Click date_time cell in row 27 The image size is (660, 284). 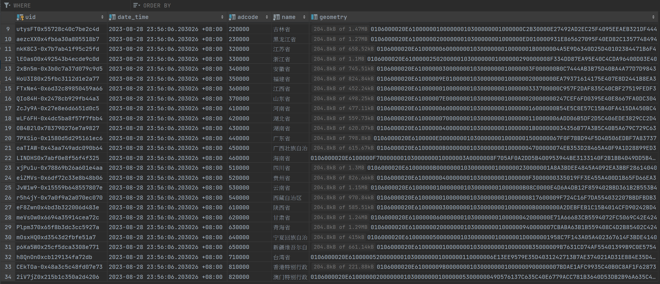pos(167,207)
